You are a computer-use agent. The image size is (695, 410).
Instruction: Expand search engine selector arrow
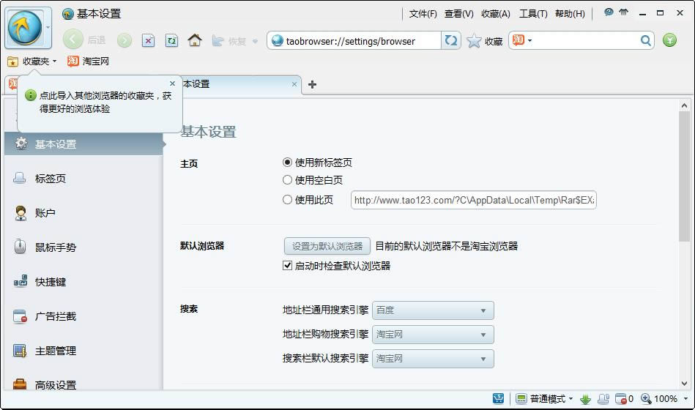(x=529, y=41)
